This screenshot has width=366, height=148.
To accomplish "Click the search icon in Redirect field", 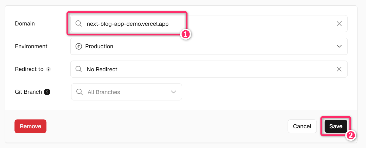I will click(x=79, y=69).
